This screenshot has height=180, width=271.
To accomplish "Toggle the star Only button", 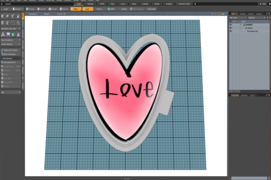I will pos(262,4).
